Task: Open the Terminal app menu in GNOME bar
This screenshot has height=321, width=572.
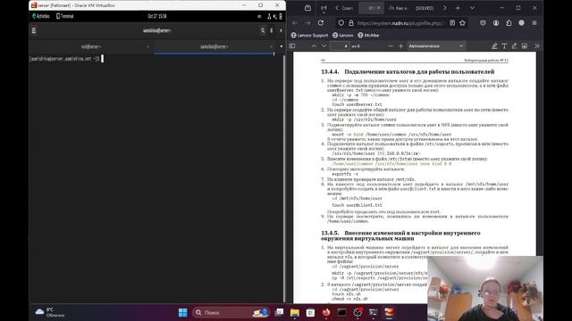Action: click(65, 16)
